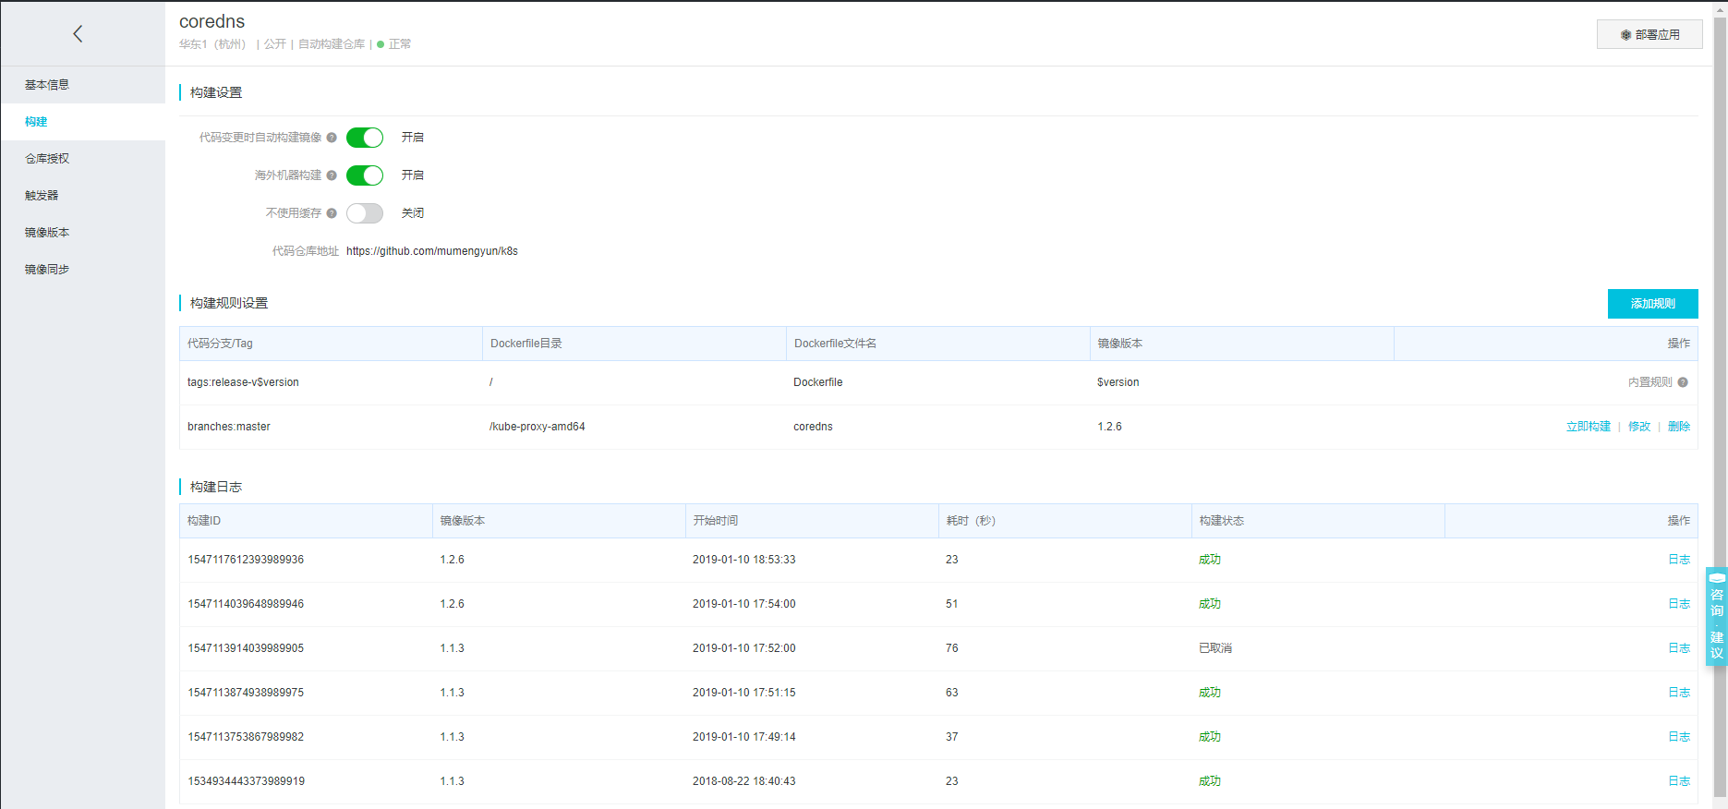Open 日志 for the cancelled build
Viewport: 1728px width, 809px height.
(1679, 648)
